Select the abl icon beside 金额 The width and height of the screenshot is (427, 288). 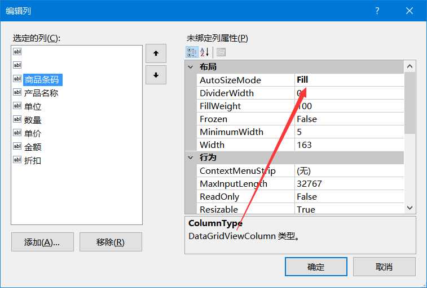pos(17,146)
